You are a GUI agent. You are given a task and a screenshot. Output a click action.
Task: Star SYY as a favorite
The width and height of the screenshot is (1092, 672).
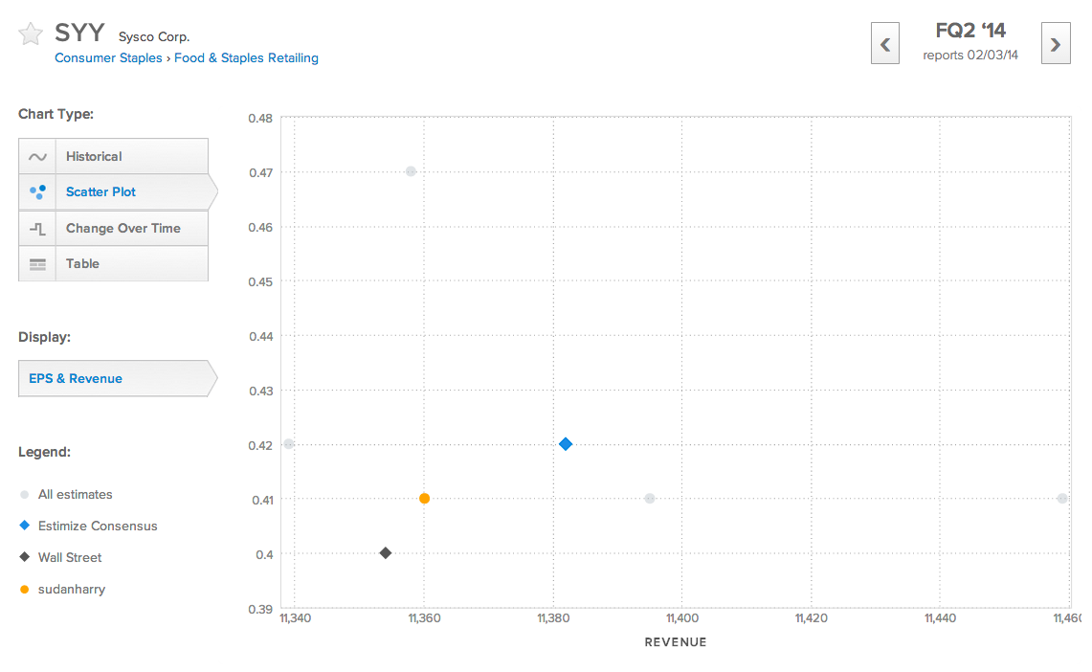31,34
